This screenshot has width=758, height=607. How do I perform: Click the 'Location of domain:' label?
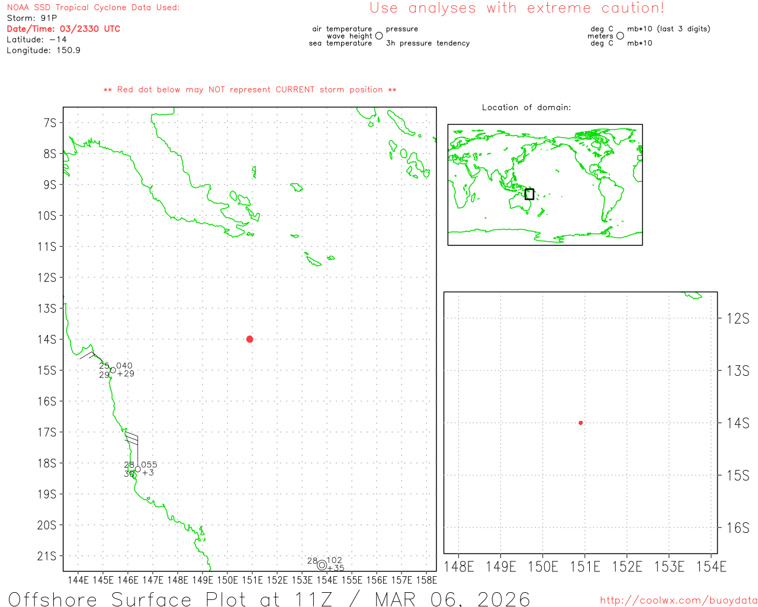click(x=526, y=107)
